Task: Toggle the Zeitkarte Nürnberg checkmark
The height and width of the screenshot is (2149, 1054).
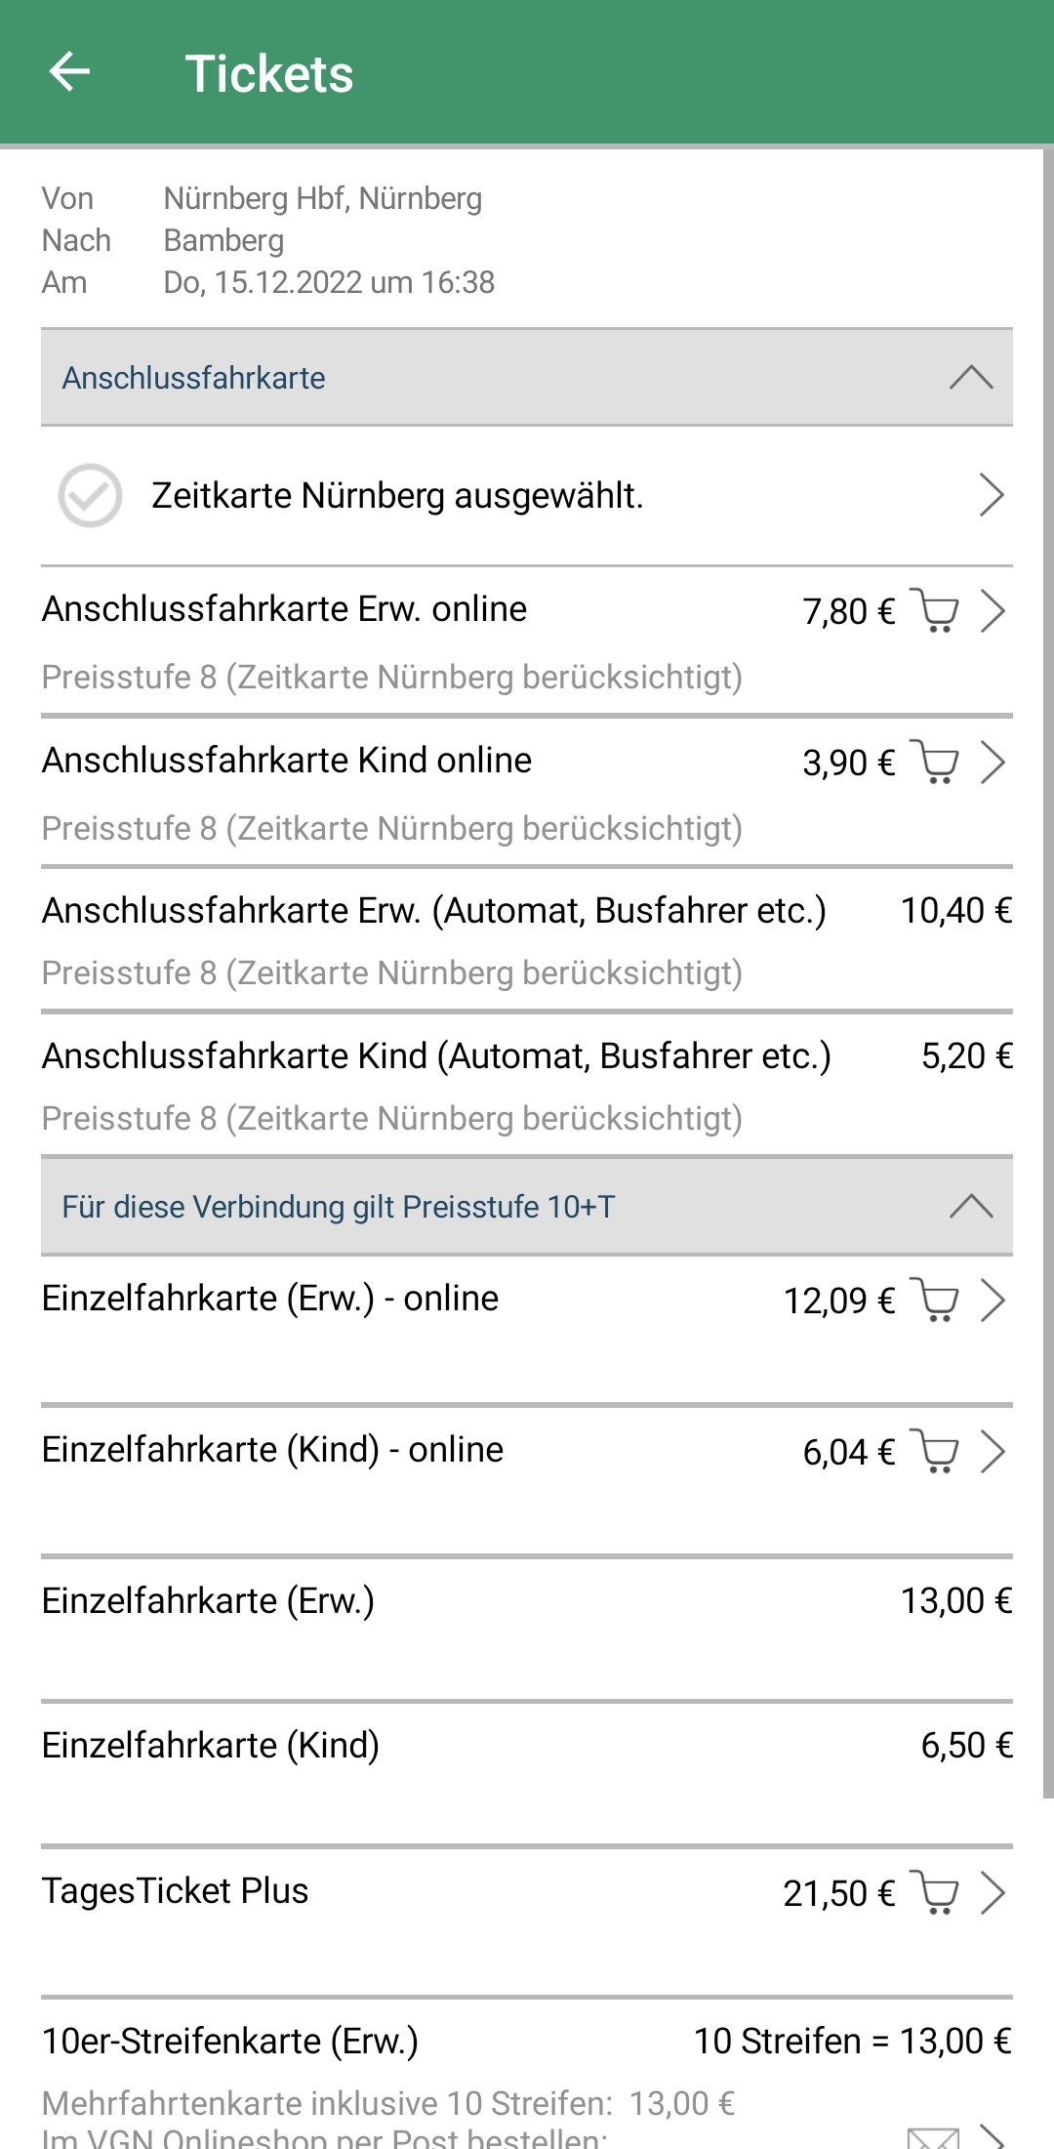Action: (90, 496)
